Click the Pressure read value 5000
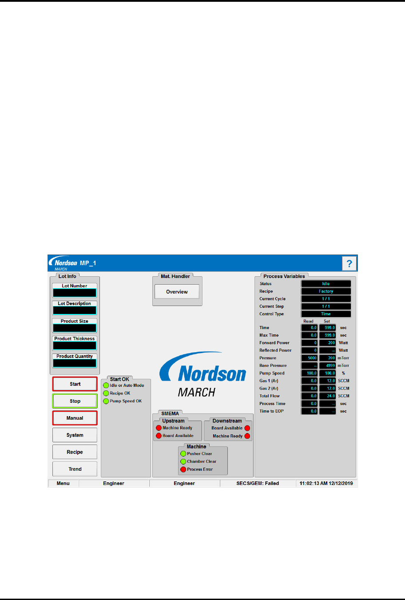Screen dimensions: 405x600 point(310,358)
